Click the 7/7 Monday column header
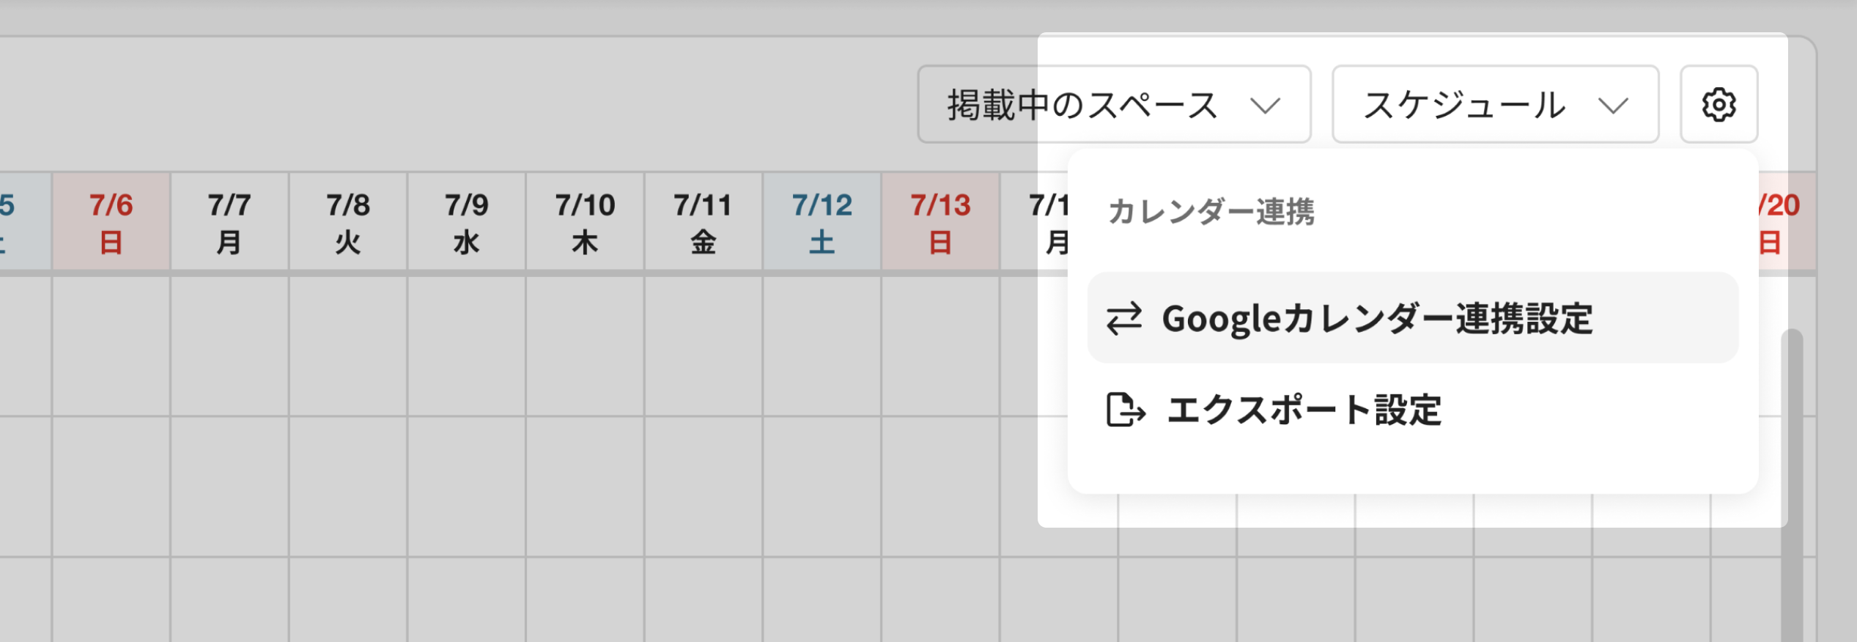 (x=229, y=221)
